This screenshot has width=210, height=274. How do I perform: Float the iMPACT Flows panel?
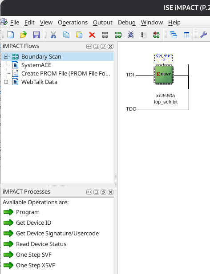pyautogui.click(x=103, y=46)
